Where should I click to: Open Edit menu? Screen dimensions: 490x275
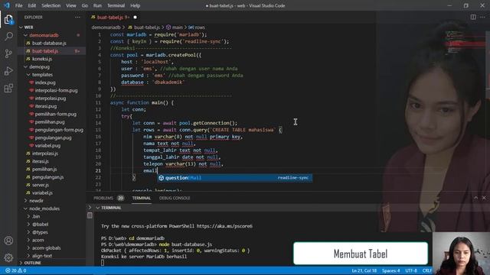32,5
